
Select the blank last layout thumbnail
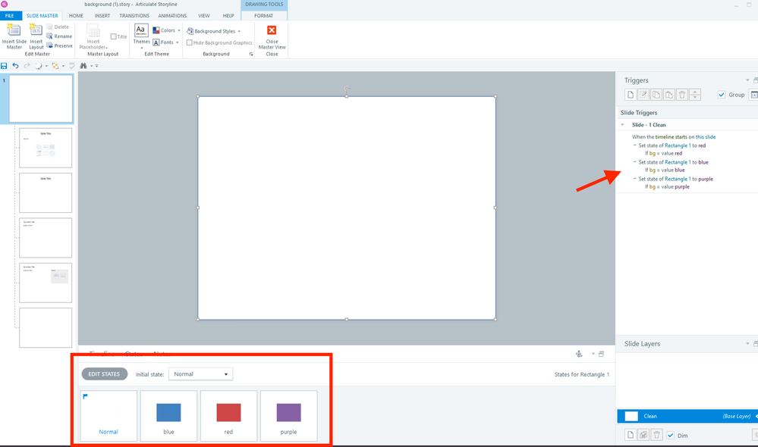pos(46,328)
